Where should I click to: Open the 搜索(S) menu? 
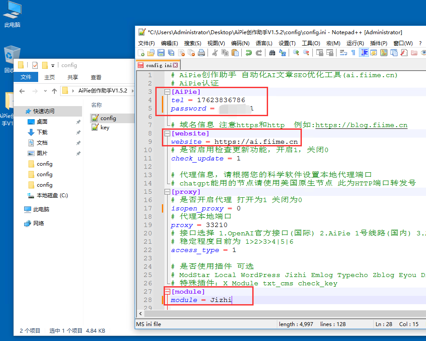pyautogui.click(x=193, y=43)
